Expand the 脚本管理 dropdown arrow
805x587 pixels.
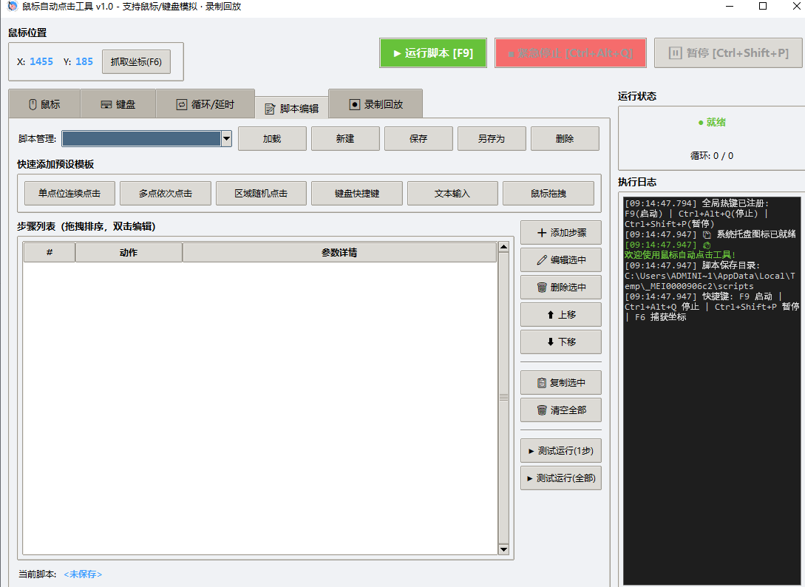226,139
